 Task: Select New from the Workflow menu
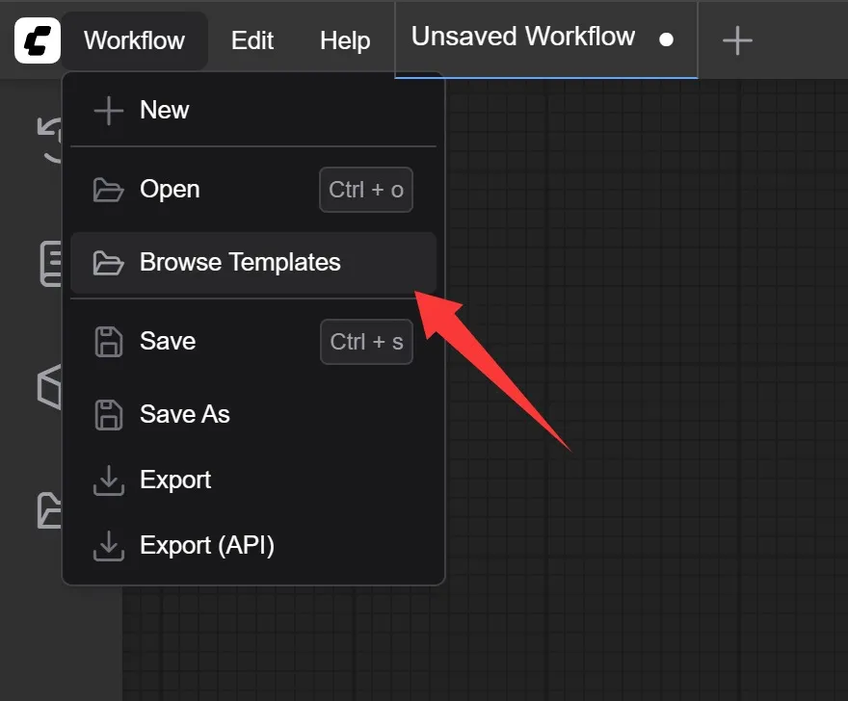pyautogui.click(x=253, y=111)
